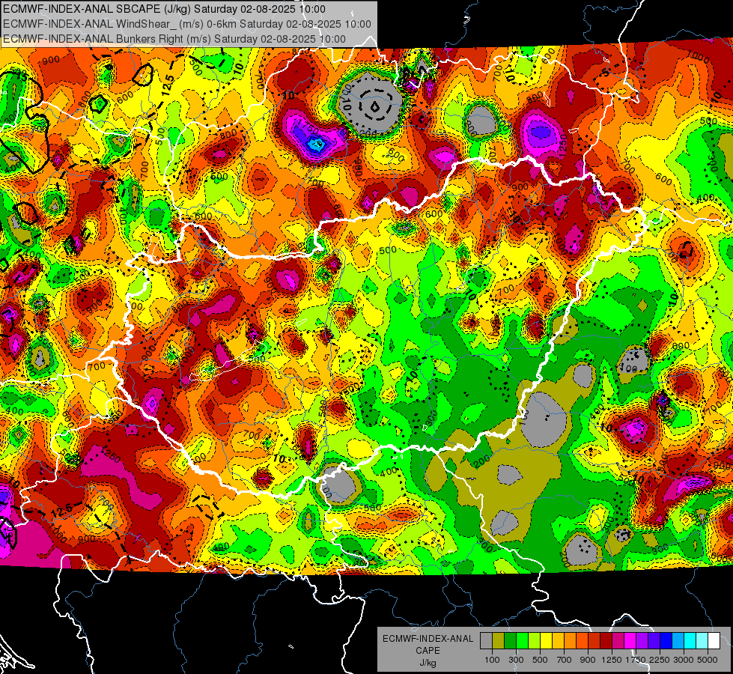Click the J/kg unit label in legend
Image resolution: width=733 pixels, height=674 pixels.
428,663
